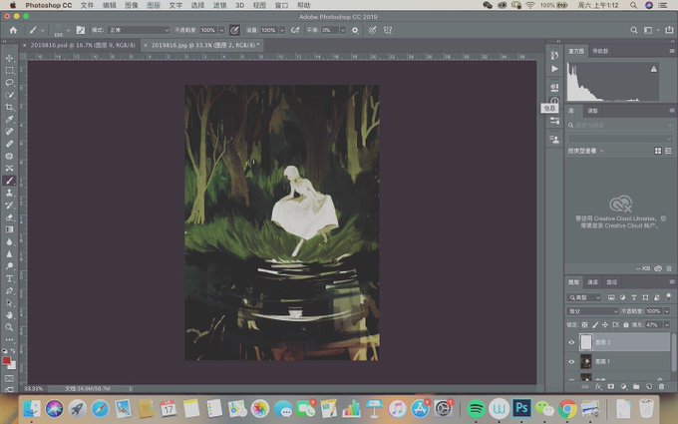The height and width of the screenshot is (424, 678).
Task: Select the Eyedropper tool
Action: pos(9,119)
